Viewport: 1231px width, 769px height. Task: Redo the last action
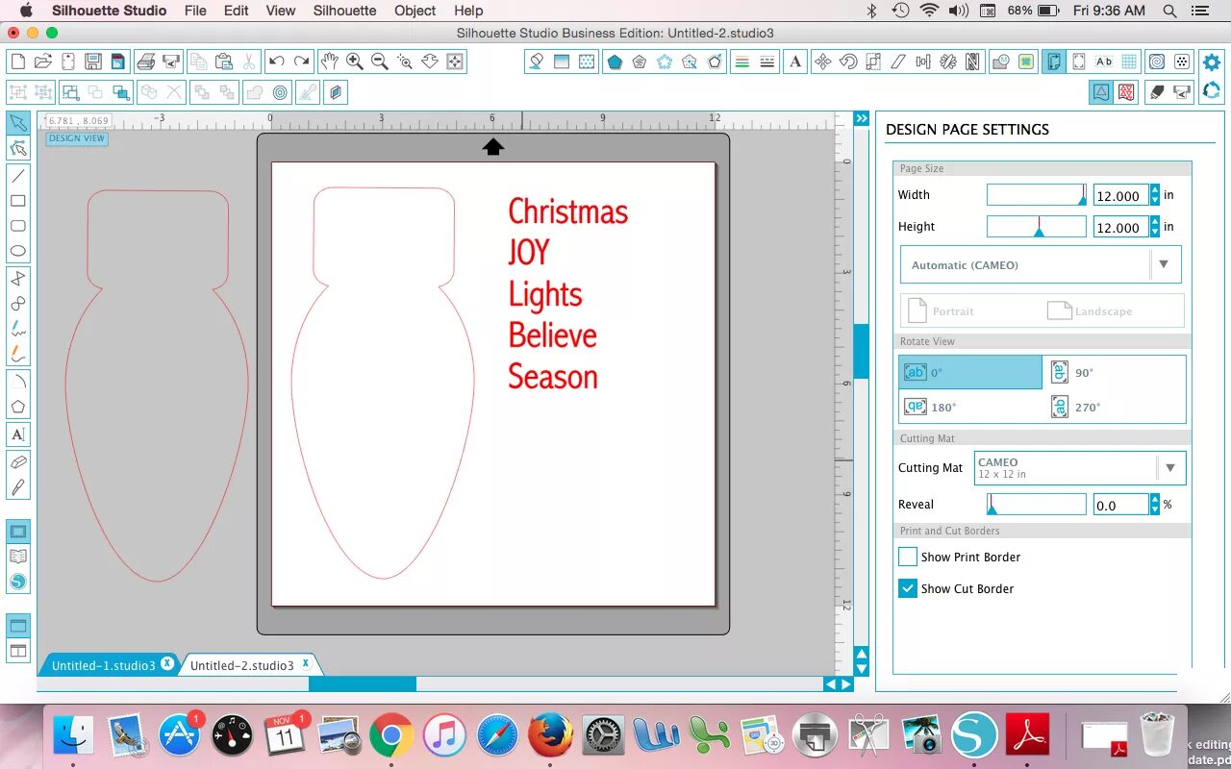[x=302, y=62]
